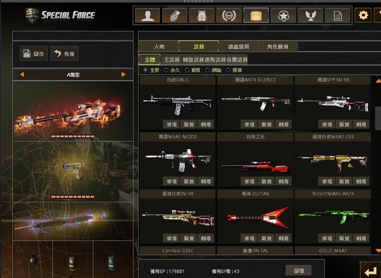381x278 pixels.
Task: Open the armor vest icon
Action: pyautogui.click(x=202, y=15)
